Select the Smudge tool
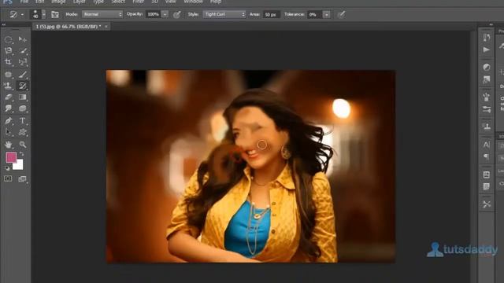 coord(9,108)
